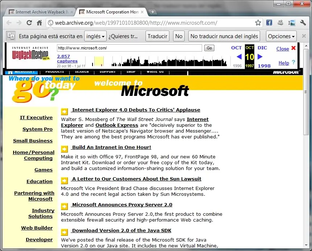Viewport: 312px width, 251px height.
Task: Click the No button in translate bar
Action: coord(179,36)
